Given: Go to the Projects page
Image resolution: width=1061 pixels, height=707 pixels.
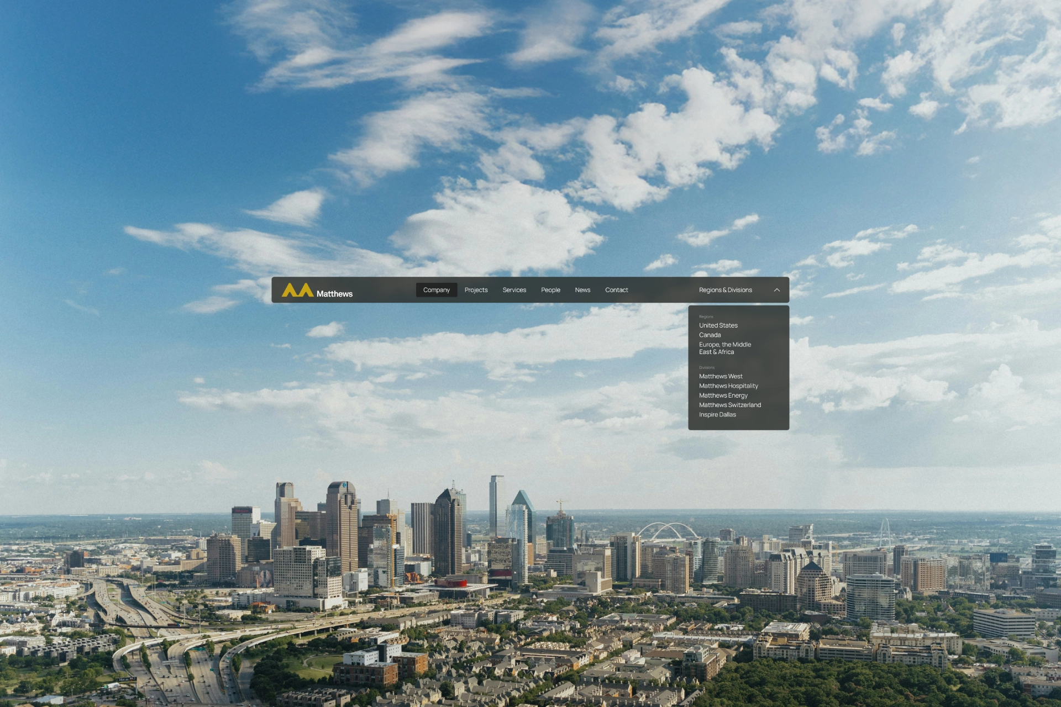Looking at the screenshot, I should 476,290.
